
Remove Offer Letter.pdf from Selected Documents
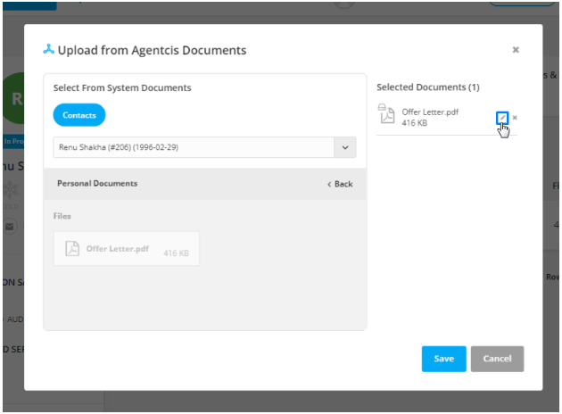click(515, 117)
